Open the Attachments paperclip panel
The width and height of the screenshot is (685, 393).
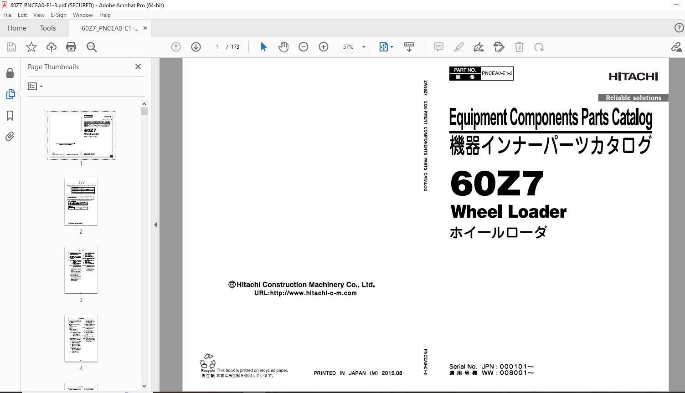click(10, 137)
